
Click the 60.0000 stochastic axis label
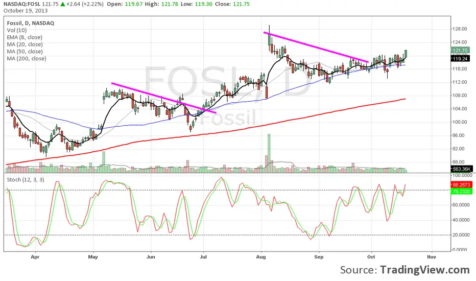462,205
